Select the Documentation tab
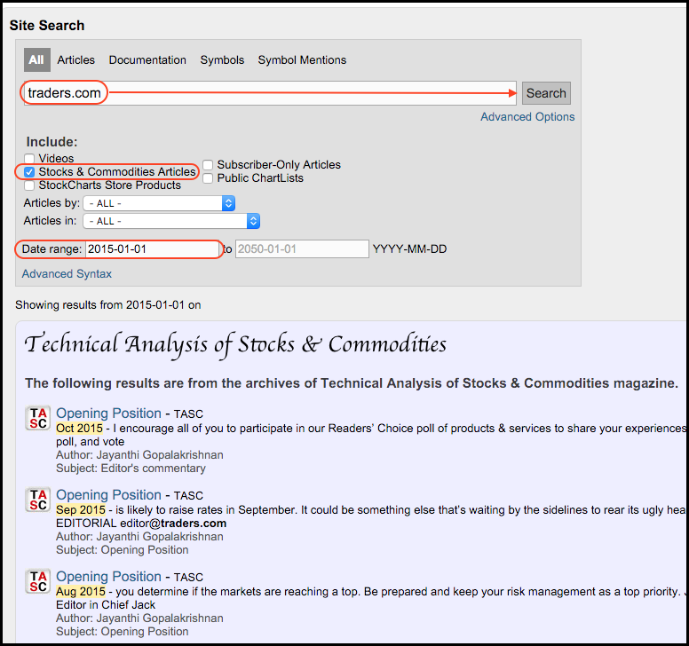The image size is (689, 646). pos(147,60)
